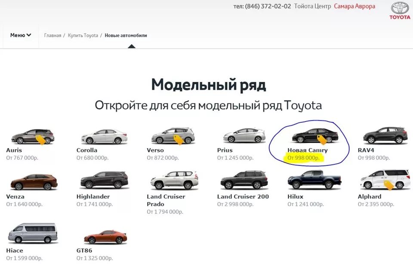
Task: Select the Highlander model name
Action: [93, 197]
